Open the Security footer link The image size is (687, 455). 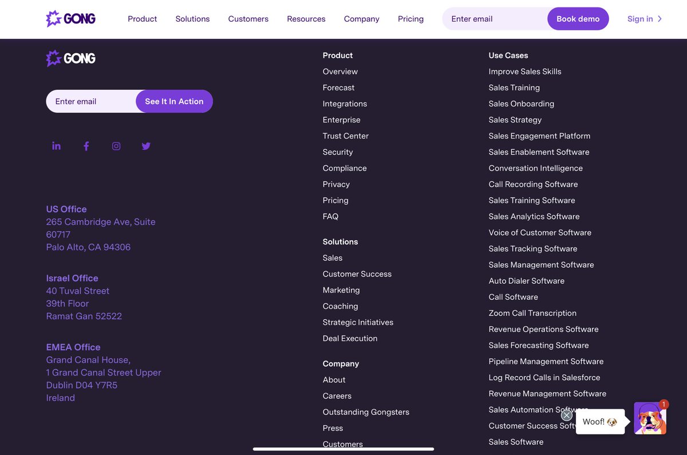click(x=338, y=152)
